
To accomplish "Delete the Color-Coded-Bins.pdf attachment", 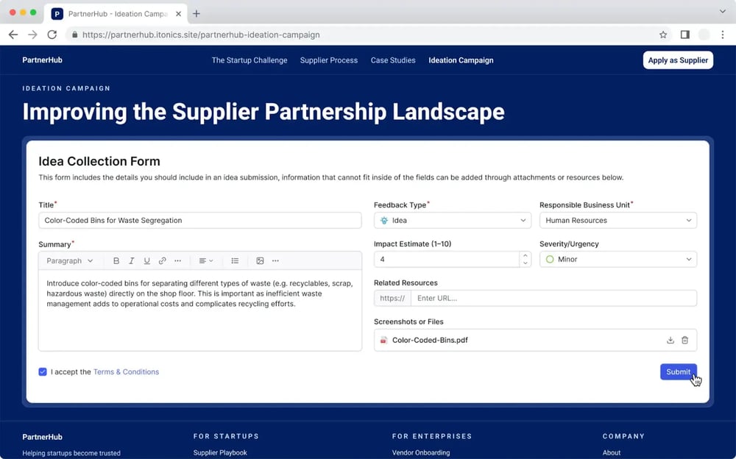I will [x=685, y=341].
